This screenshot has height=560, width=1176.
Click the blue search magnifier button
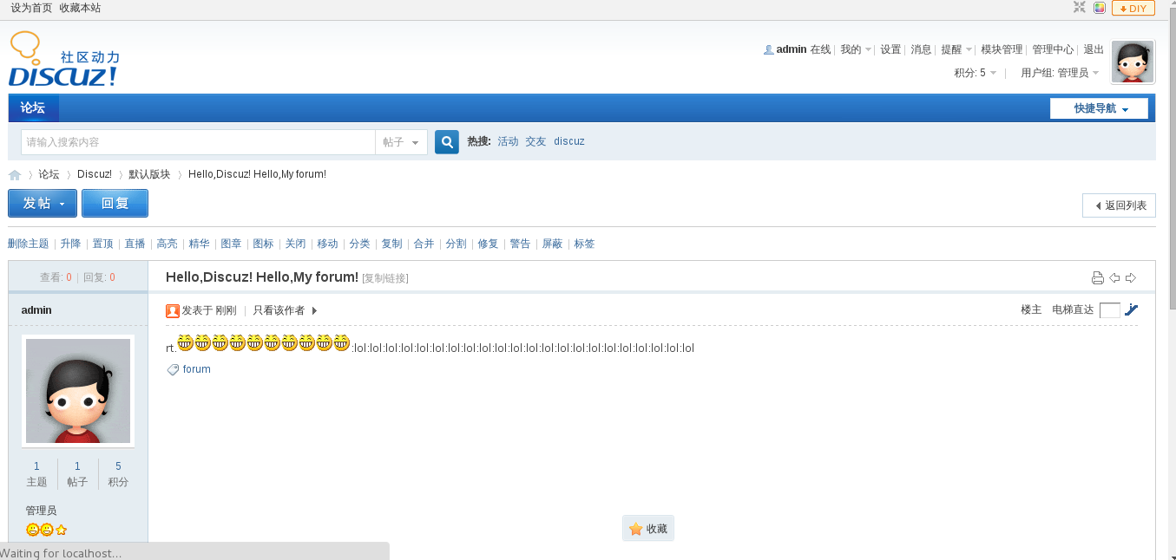pyautogui.click(x=446, y=142)
